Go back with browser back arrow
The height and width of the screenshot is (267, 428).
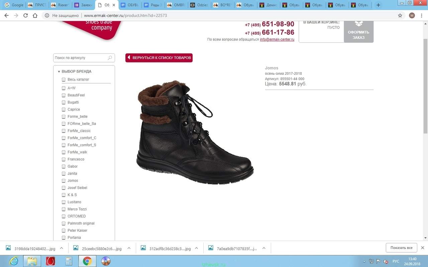click(x=7, y=15)
